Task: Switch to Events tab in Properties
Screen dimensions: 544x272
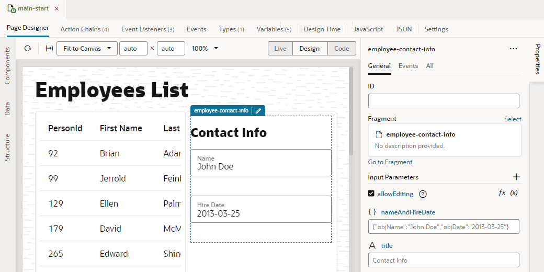Action: pyautogui.click(x=408, y=66)
